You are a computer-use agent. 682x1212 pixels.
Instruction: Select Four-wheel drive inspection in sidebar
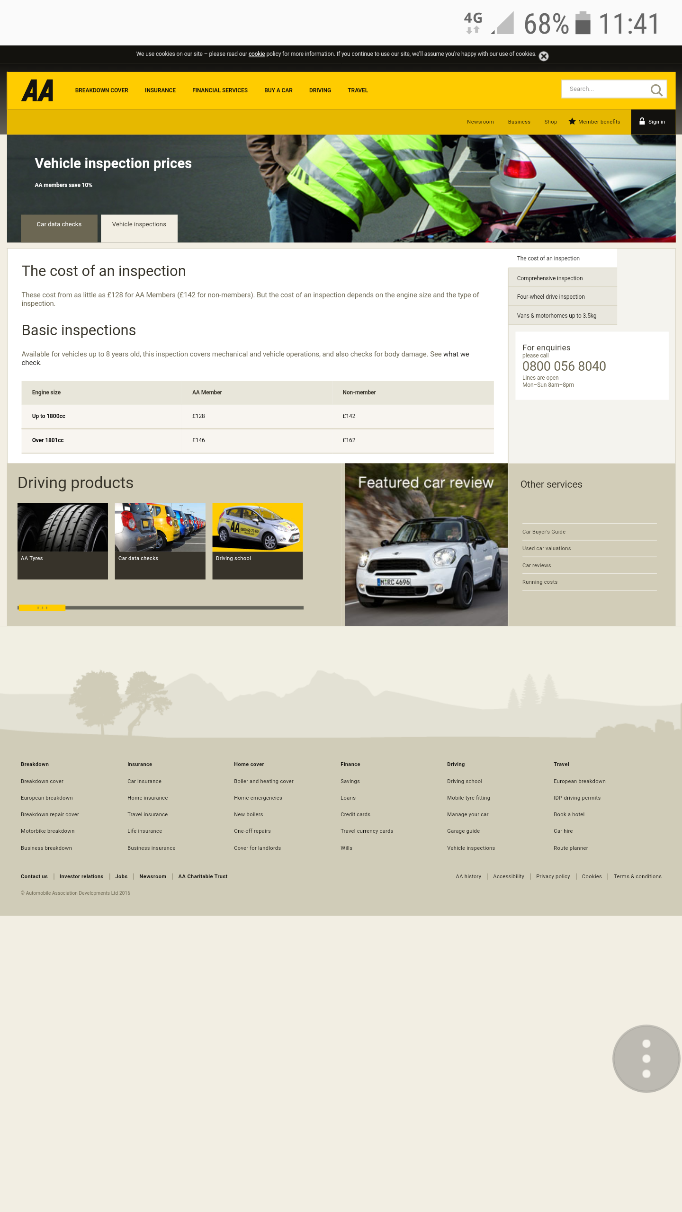coord(562,297)
